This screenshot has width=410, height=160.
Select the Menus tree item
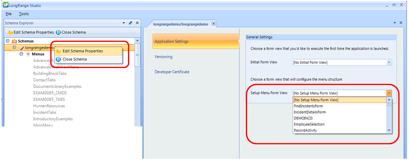(38, 54)
